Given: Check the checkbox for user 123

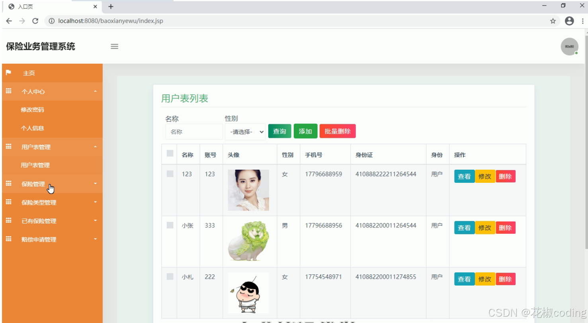Looking at the screenshot, I should tap(169, 173).
